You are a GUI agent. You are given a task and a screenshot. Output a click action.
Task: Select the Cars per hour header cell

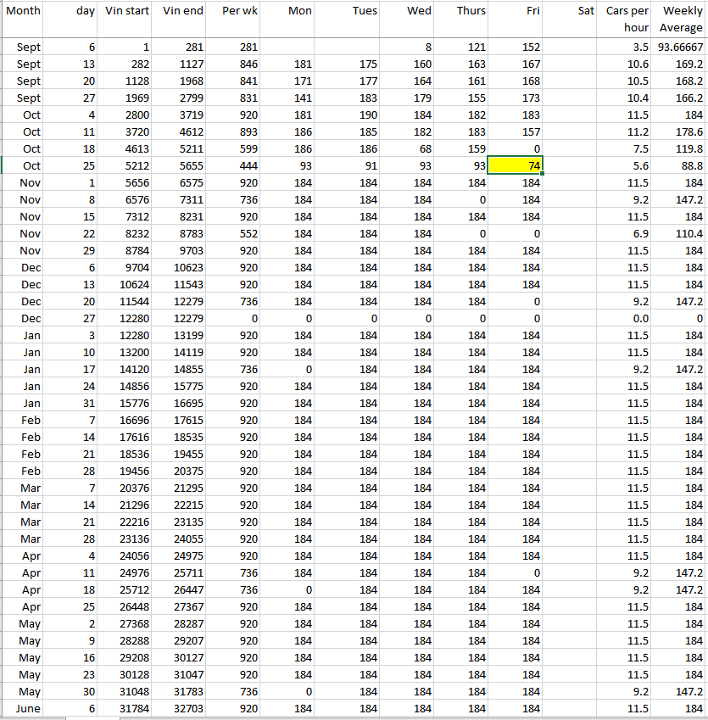click(627, 19)
